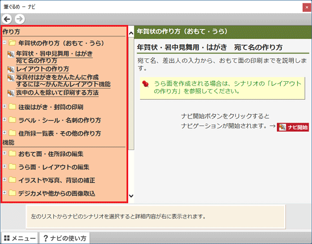Select the おもて面・住所録の編集 tree label

pyautogui.click(x=50, y=154)
